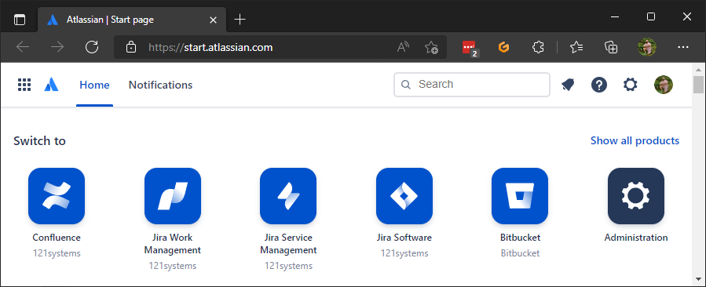This screenshot has height=287, width=706.
Task: Open the app switcher grid icon
Action: click(24, 85)
